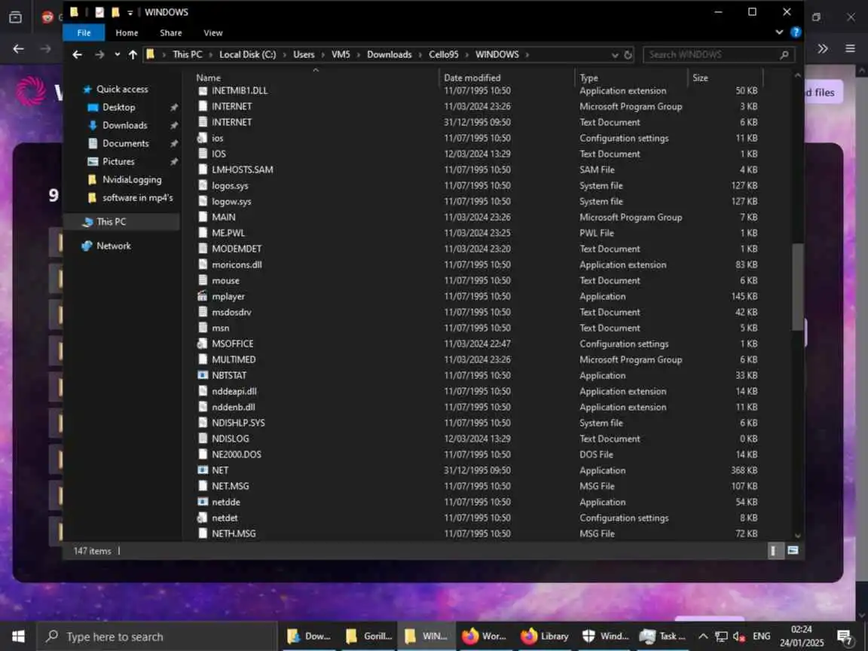Image resolution: width=868 pixels, height=651 pixels.
Task: Switch to the Home ribbon tab
Action: (x=127, y=32)
